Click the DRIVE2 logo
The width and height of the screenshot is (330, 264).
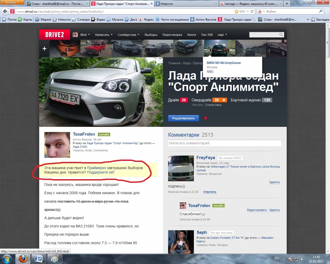(x=55, y=34)
